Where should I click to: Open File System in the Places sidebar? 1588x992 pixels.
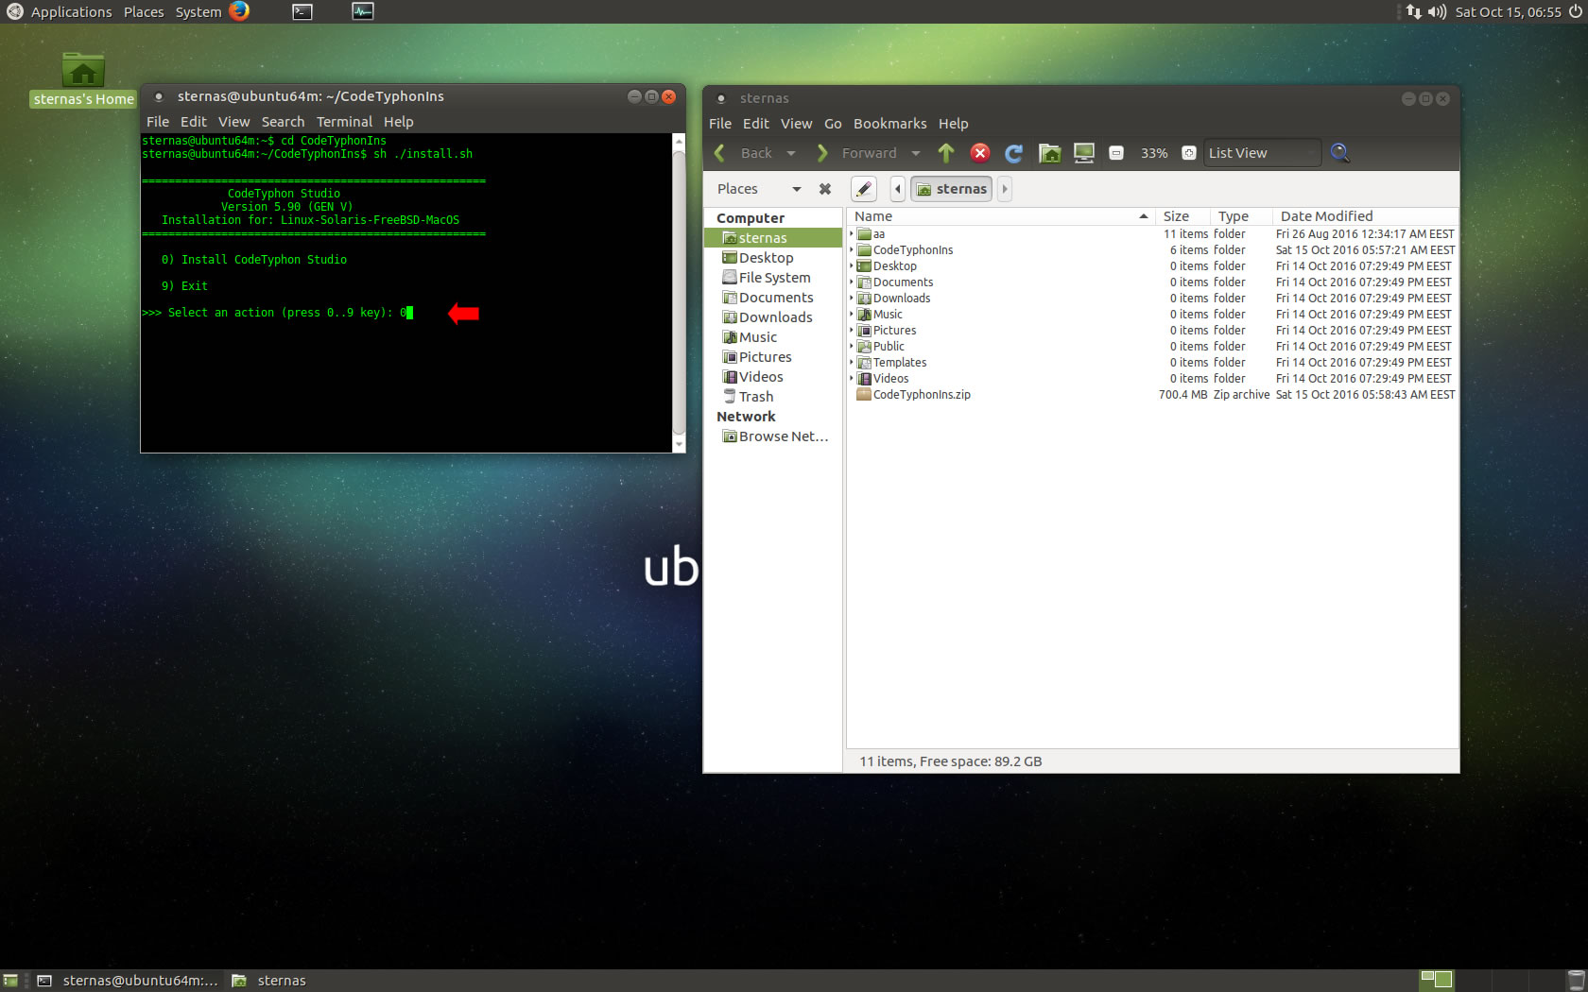click(x=772, y=278)
